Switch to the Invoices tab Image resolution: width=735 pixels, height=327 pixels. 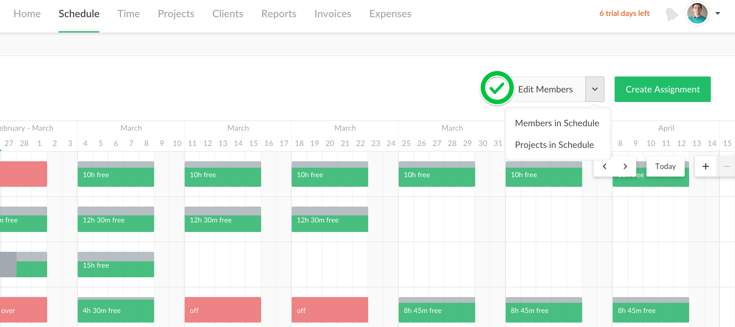click(332, 14)
